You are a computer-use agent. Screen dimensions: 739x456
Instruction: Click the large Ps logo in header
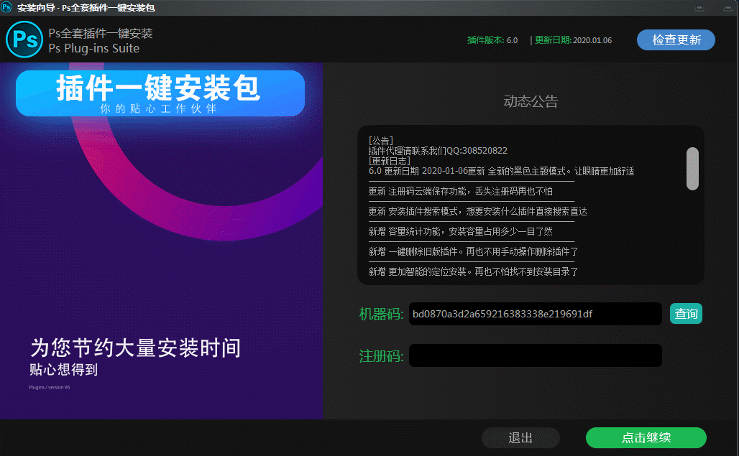(24, 39)
